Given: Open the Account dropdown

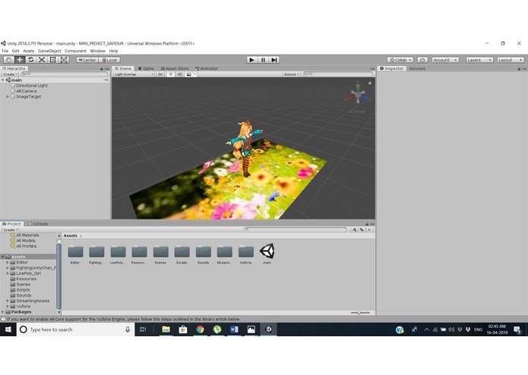Looking at the screenshot, I should [x=445, y=60].
